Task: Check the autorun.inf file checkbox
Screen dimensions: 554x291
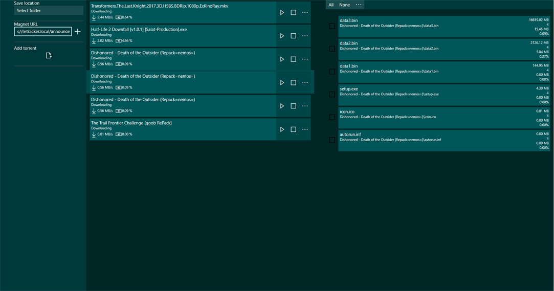Action: pos(332,140)
